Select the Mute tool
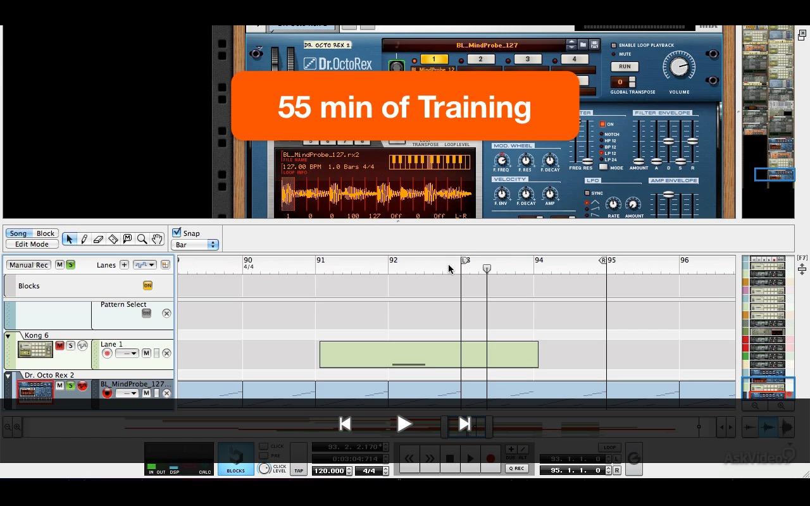This screenshot has height=506, width=810. tap(127, 239)
